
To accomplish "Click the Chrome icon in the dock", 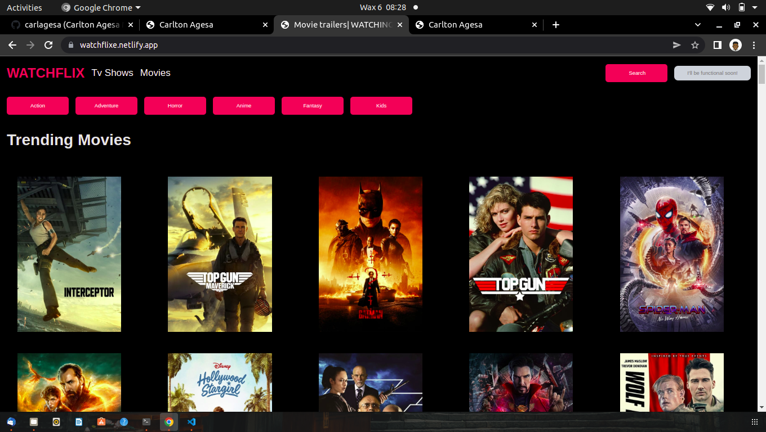I will [x=169, y=422].
